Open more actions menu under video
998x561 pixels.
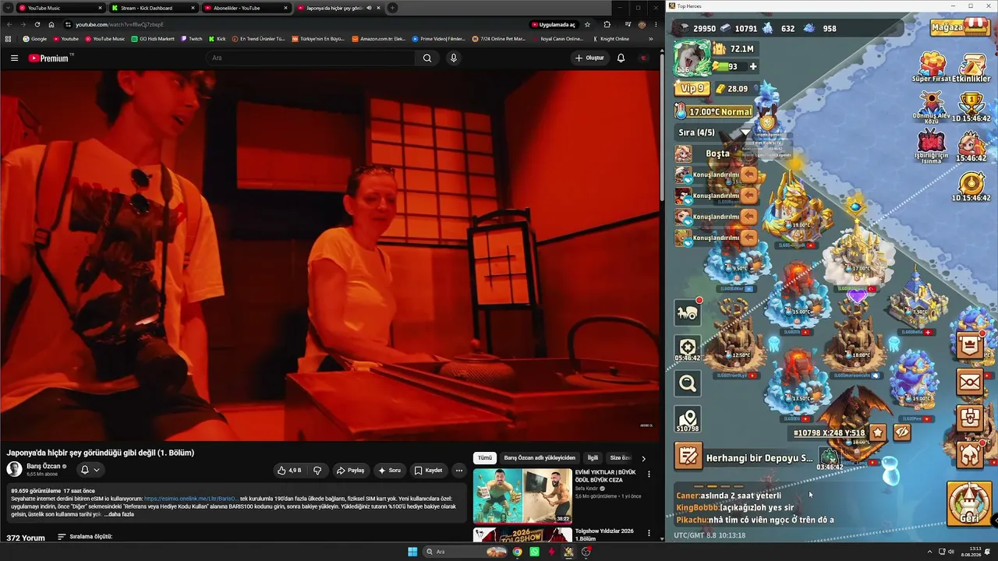click(459, 471)
